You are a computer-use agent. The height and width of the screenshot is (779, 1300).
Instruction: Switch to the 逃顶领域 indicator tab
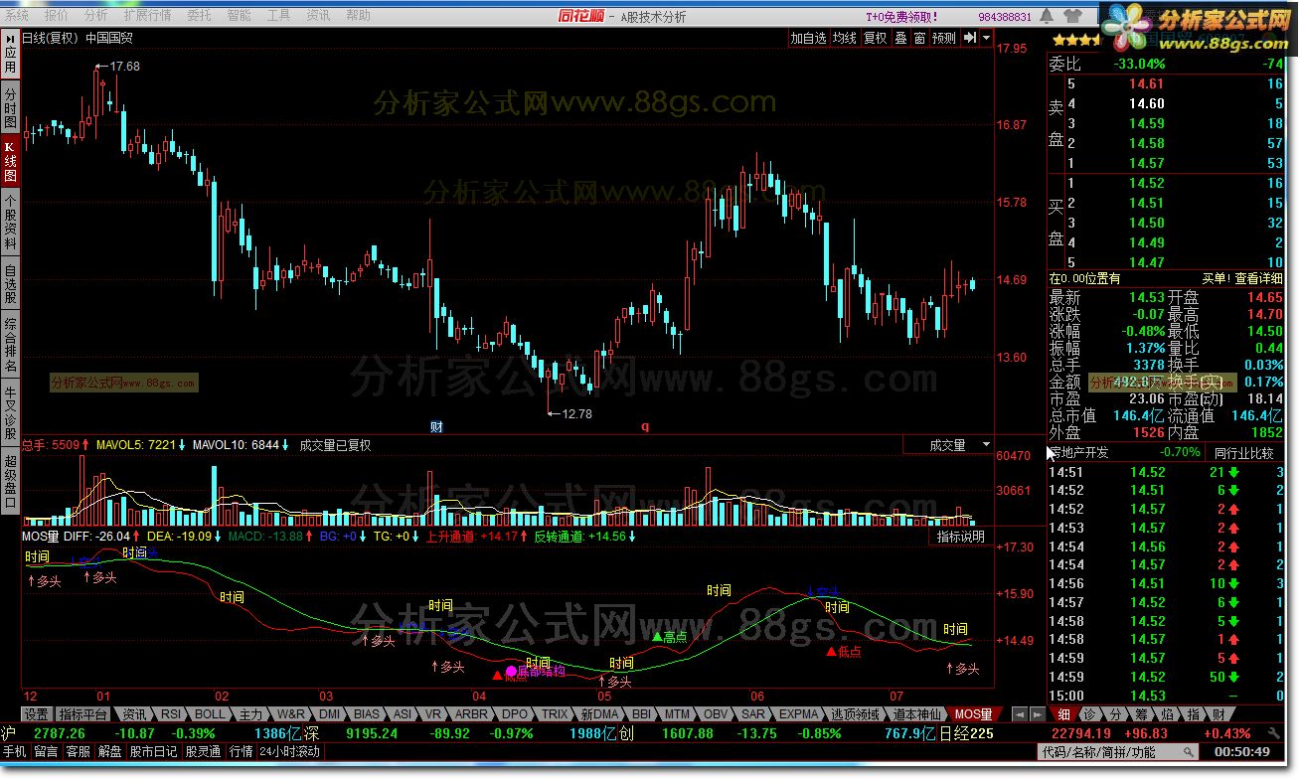[x=856, y=714]
